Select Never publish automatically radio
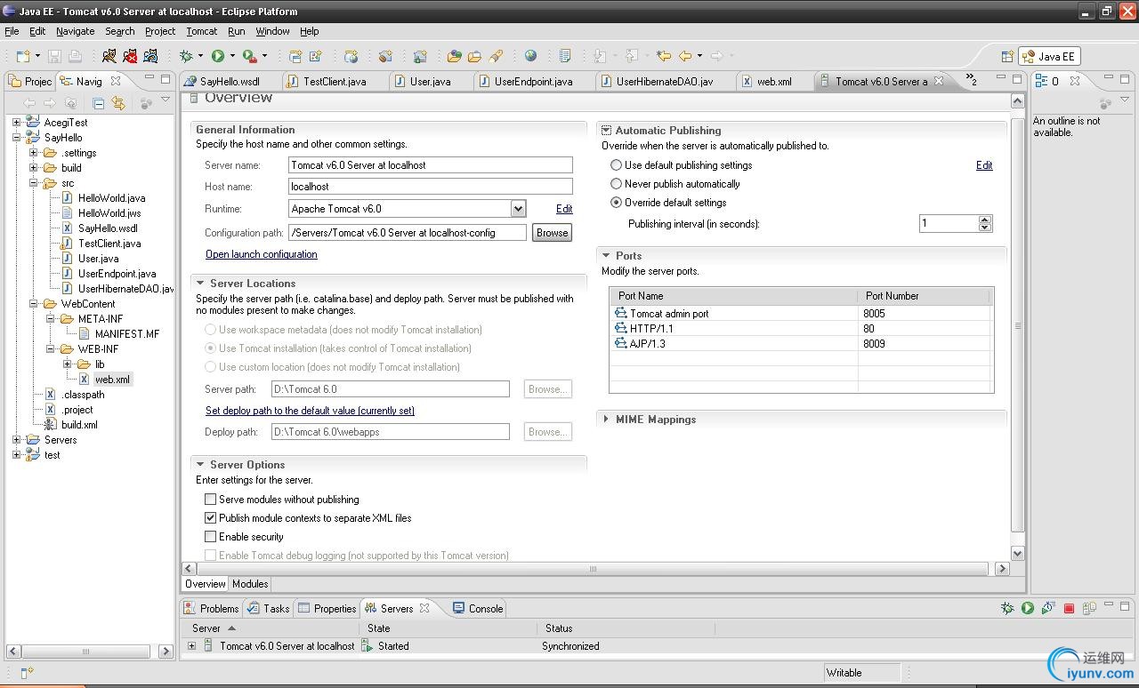 tap(616, 184)
